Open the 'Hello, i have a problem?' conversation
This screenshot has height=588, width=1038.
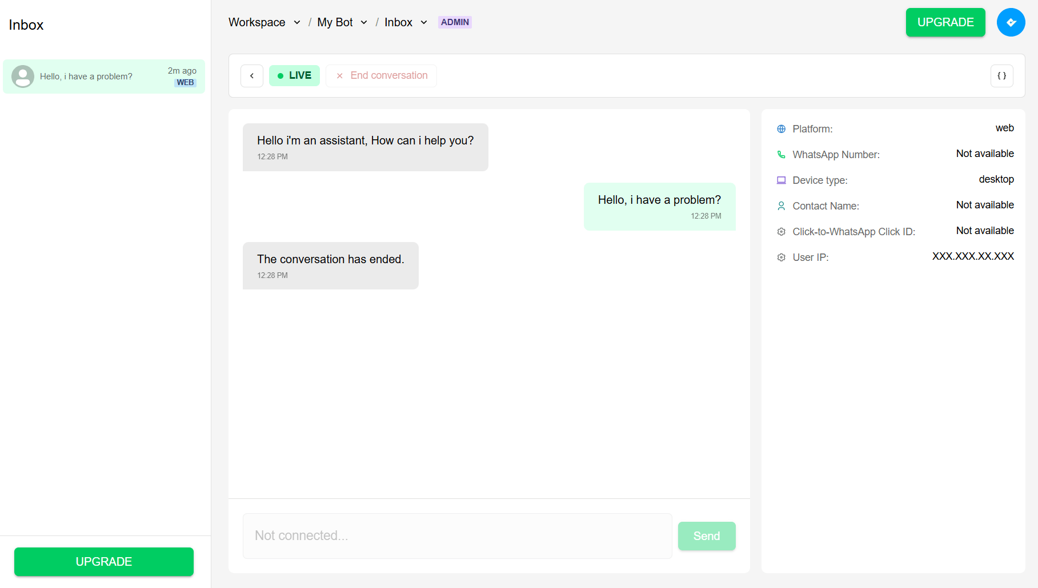(x=104, y=76)
